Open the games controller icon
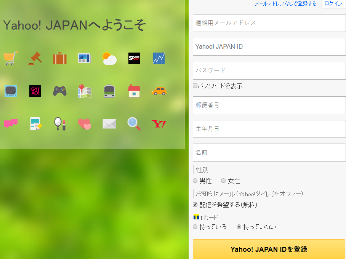346x259 pixels. (60, 91)
